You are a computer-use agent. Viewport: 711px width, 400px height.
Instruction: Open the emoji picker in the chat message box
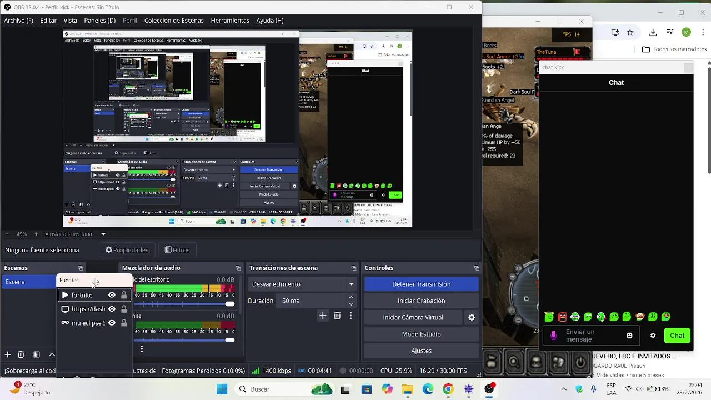pos(629,336)
